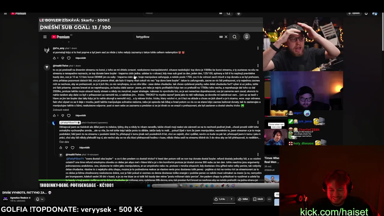
Task: Like HealthThrive's long comment with 5 likes
Action: [x=54, y=115]
